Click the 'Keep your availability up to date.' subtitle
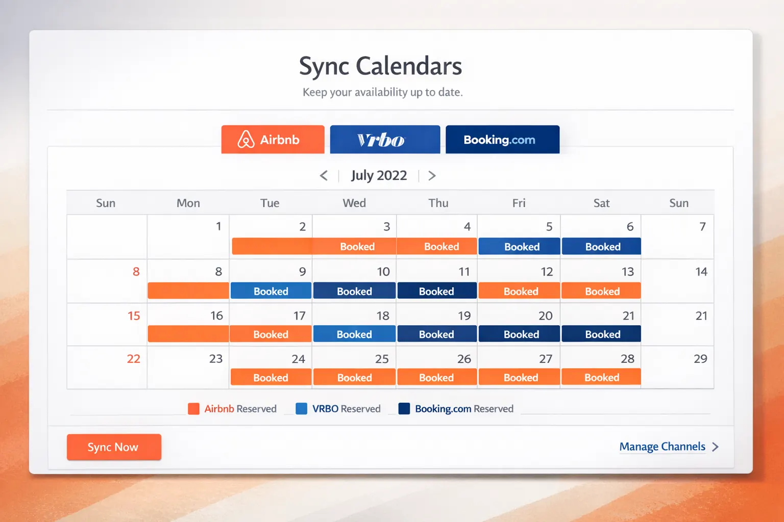The width and height of the screenshot is (784, 522). (383, 92)
